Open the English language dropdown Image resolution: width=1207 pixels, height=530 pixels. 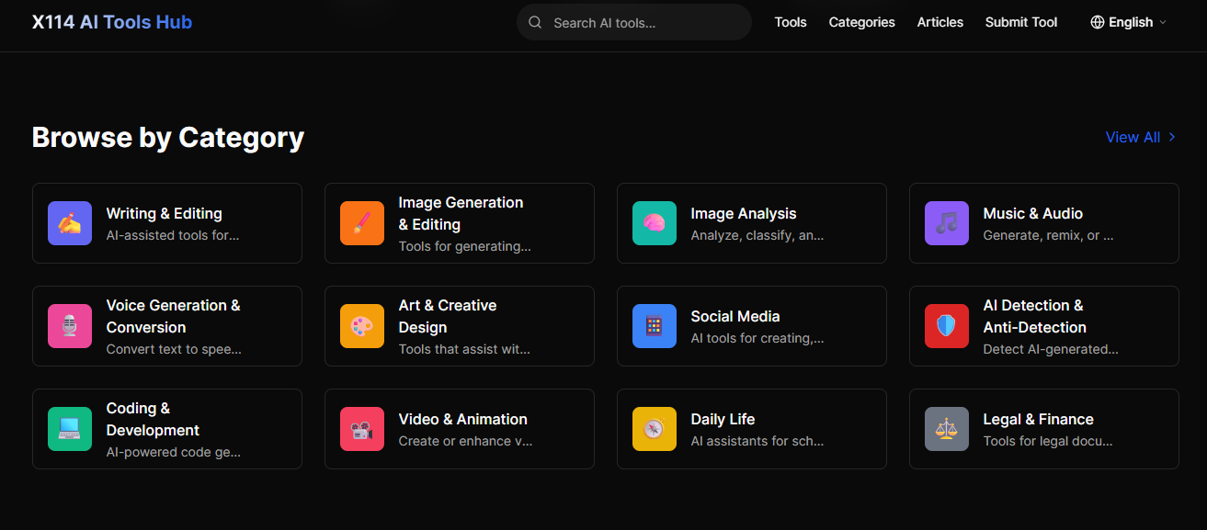click(x=1128, y=22)
